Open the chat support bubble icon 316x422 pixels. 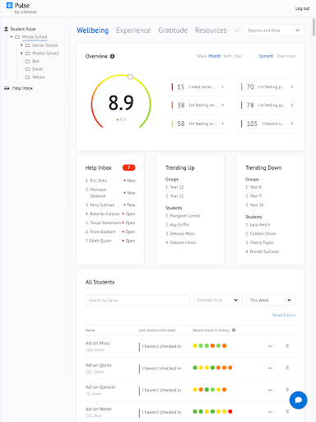(298, 400)
